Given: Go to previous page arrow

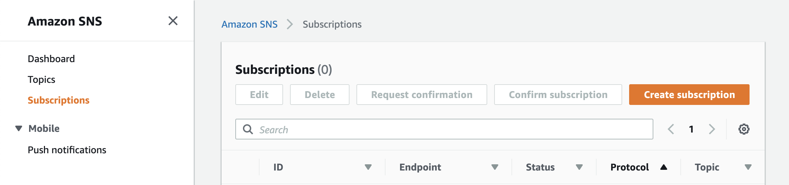Looking at the screenshot, I should click(x=671, y=129).
